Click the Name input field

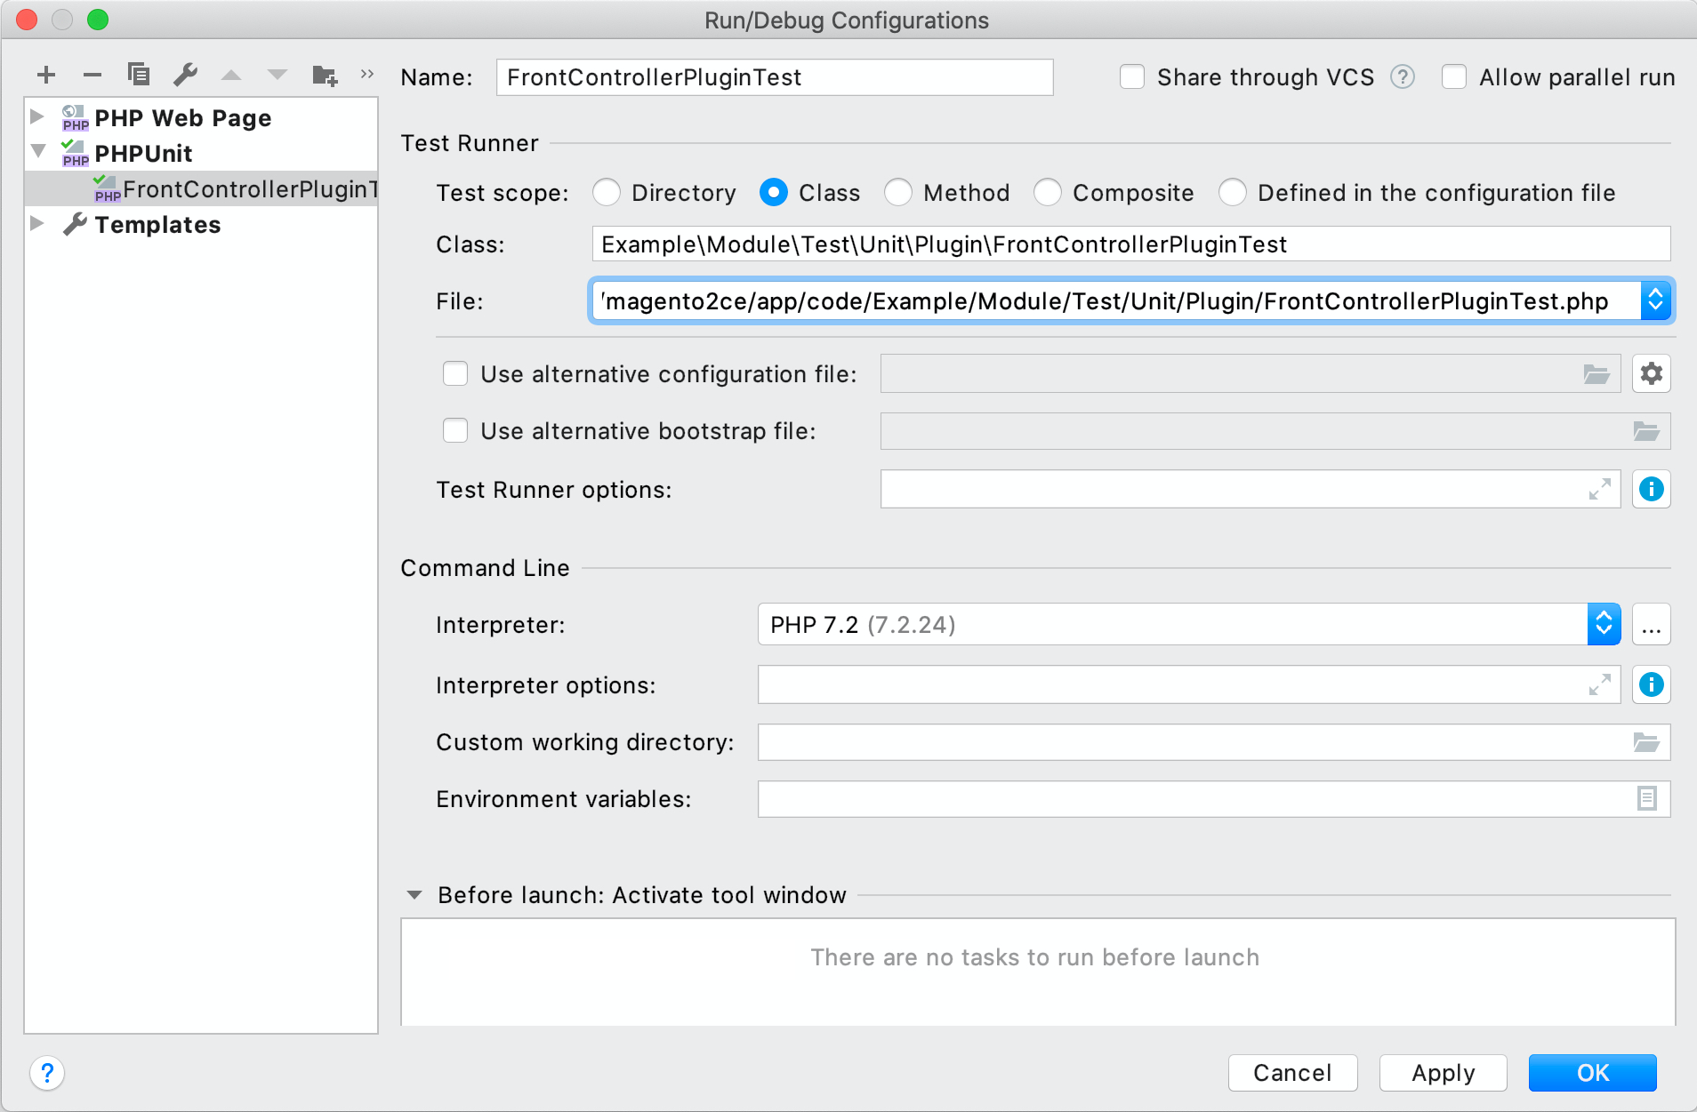click(774, 77)
